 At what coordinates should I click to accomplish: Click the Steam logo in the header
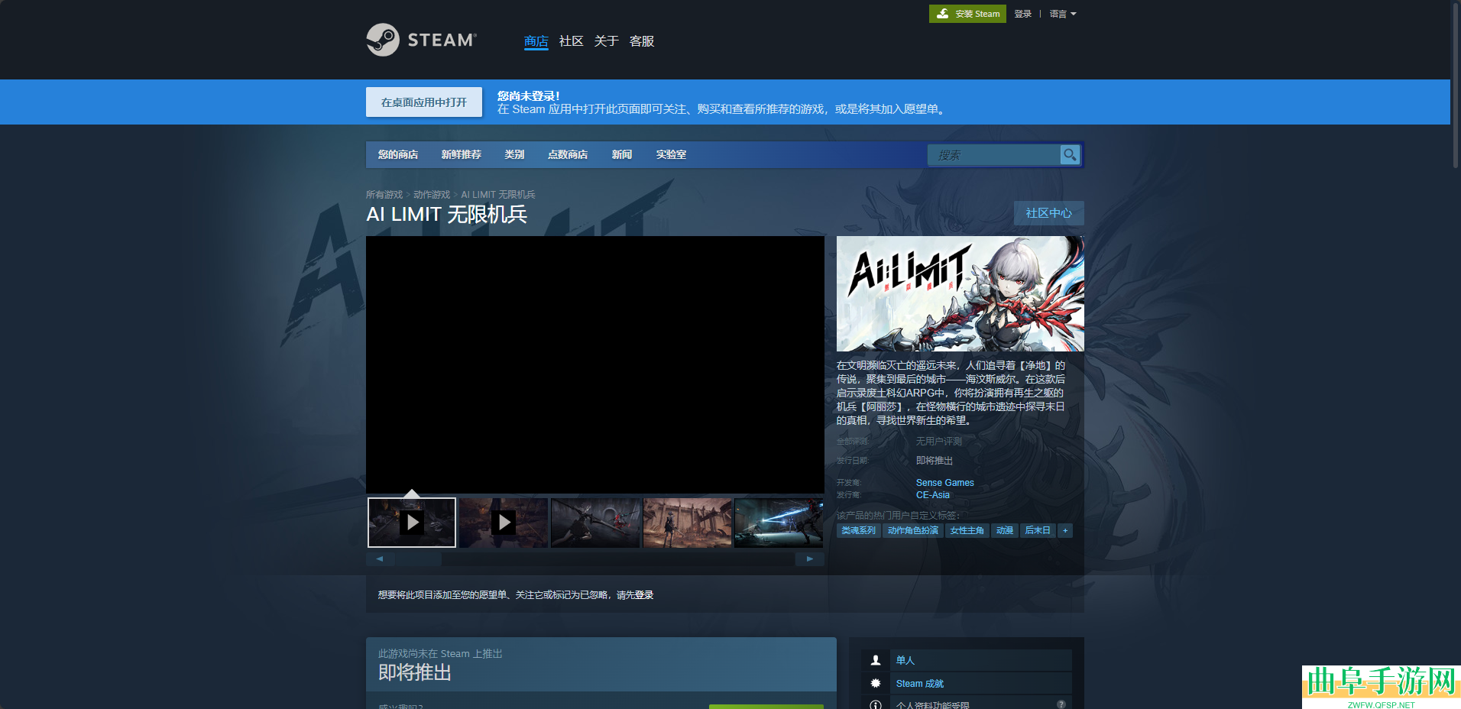421,40
